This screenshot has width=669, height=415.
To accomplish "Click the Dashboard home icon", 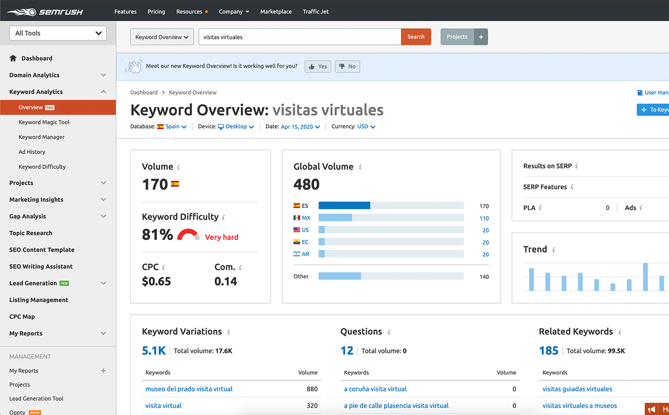I will click(13, 58).
